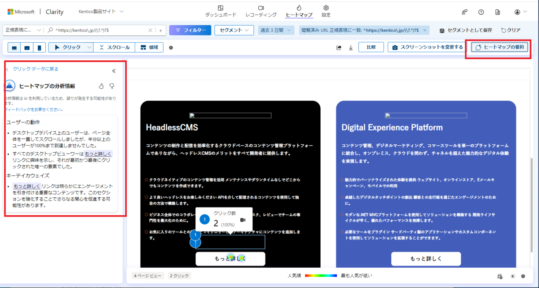Click the share heatmap icon
539x288 pixels.
[x=339, y=48]
